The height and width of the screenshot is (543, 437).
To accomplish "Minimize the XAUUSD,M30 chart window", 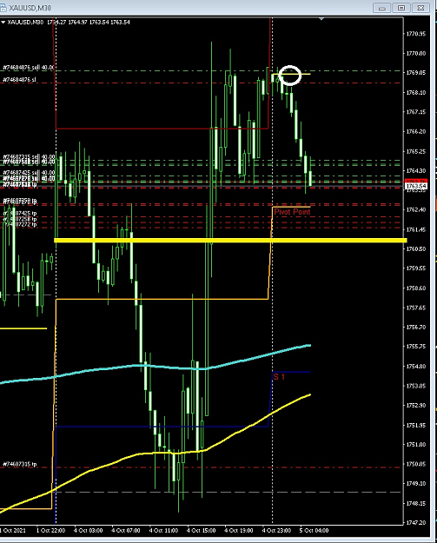I will pos(382,8).
